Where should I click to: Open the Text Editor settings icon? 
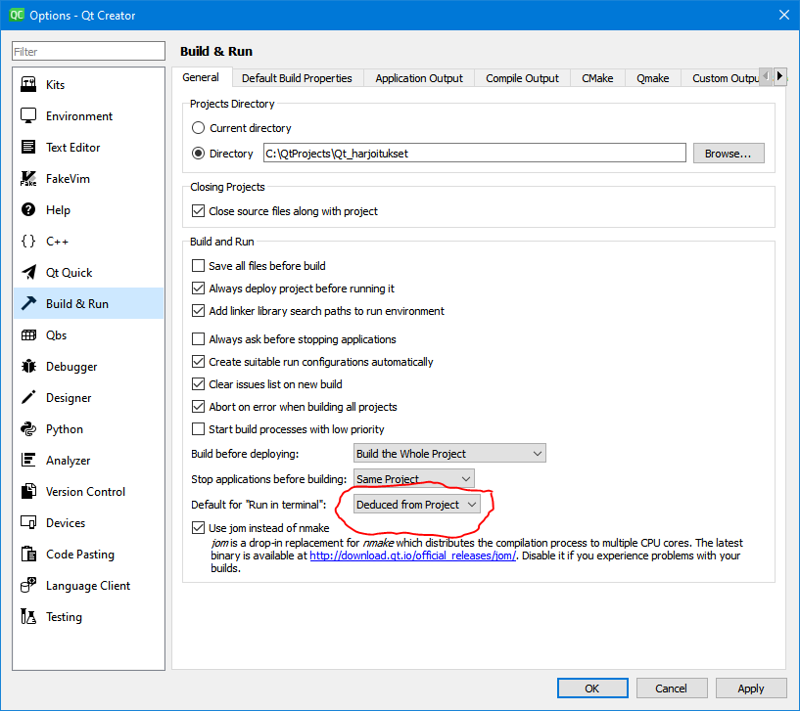point(28,148)
